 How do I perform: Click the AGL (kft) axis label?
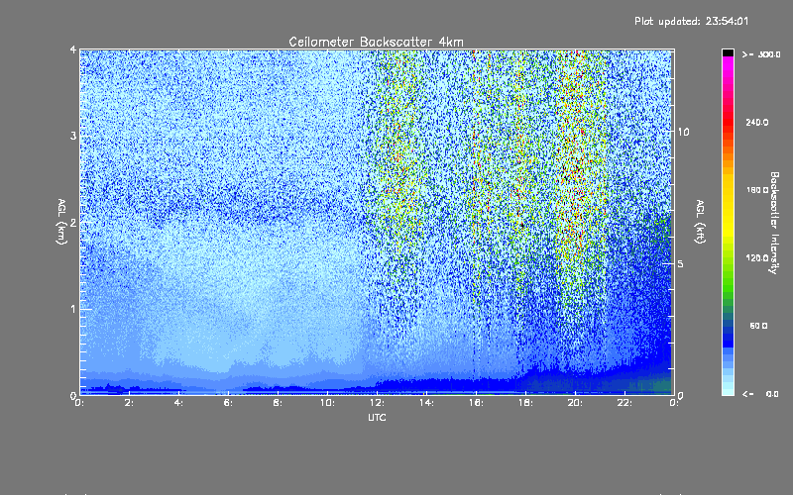(700, 222)
